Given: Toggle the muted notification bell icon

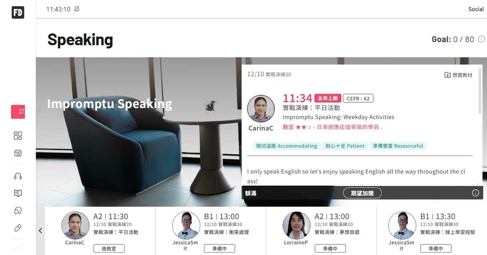Looking at the screenshot, I should tap(77, 9).
